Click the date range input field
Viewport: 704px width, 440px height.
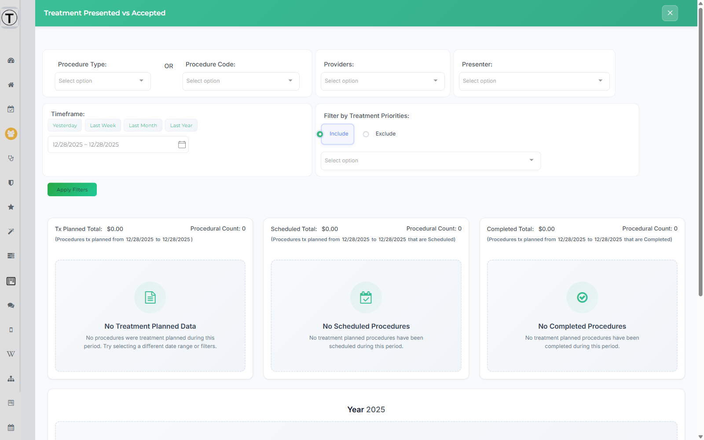tap(118, 144)
